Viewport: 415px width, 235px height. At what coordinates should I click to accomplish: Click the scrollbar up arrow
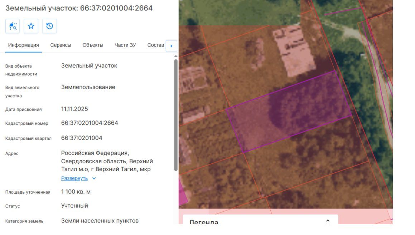click(x=176, y=56)
